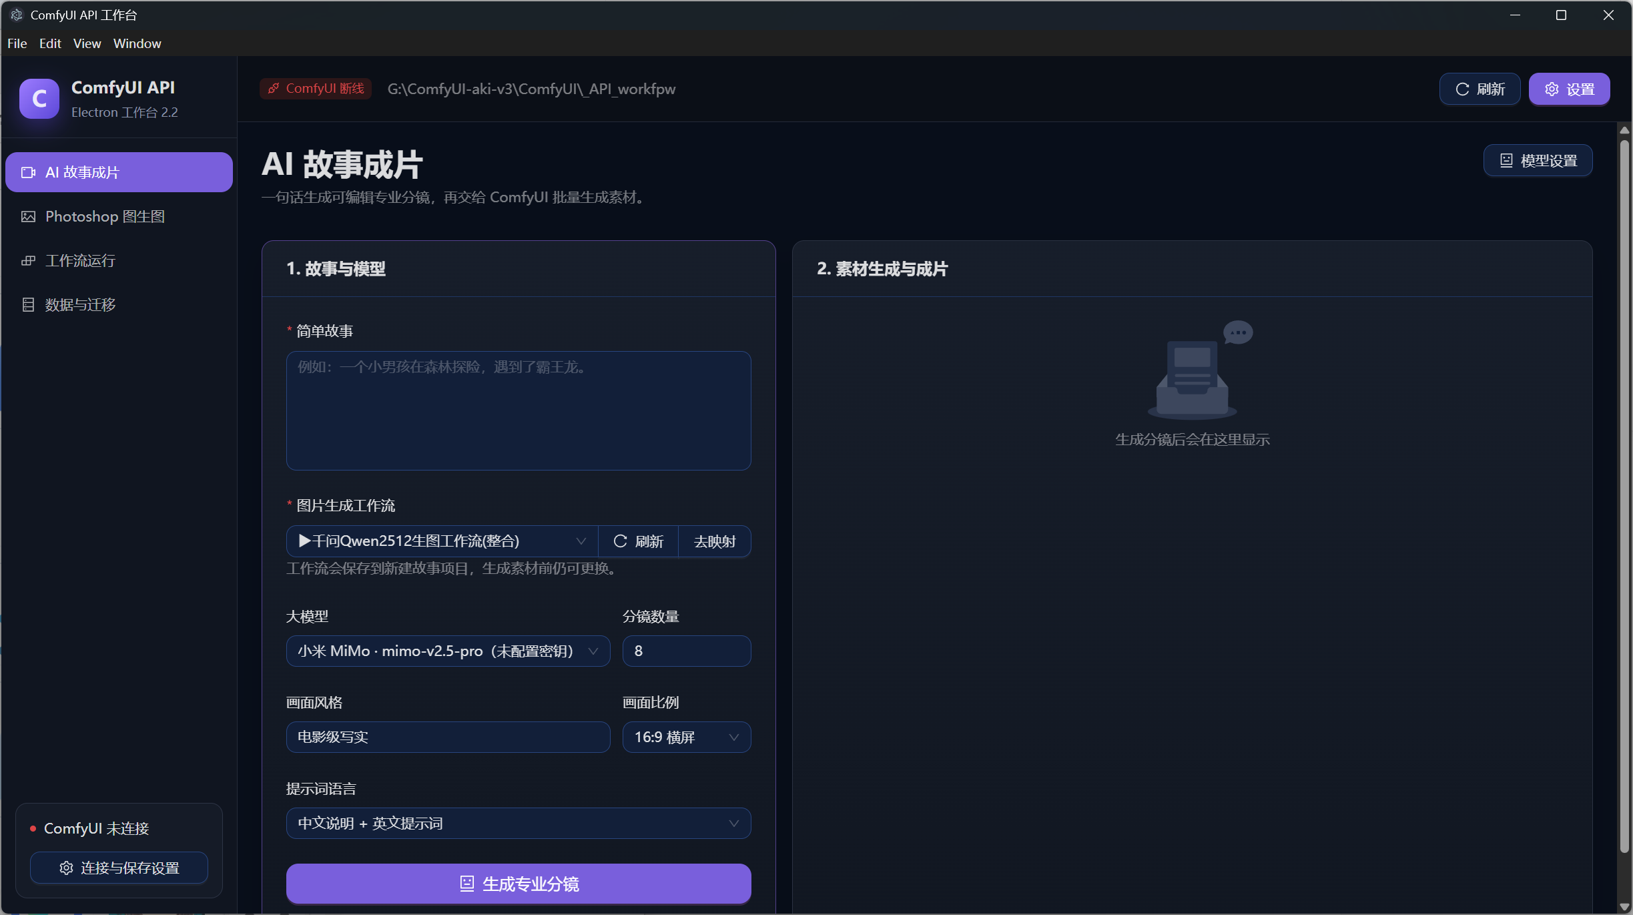Image resolution: width=1633 pixels, height=915 pixels.
Task: Click the camera icon beside AI 故事成片
Action: pyautogui.click(x=28, y=173)
